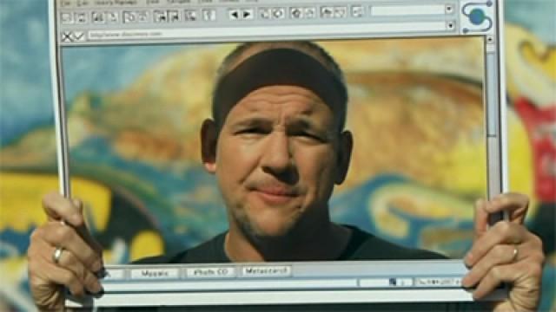Select the Metasearch button
The width and height of the screenshot is (556, 312).
(267, 271)
